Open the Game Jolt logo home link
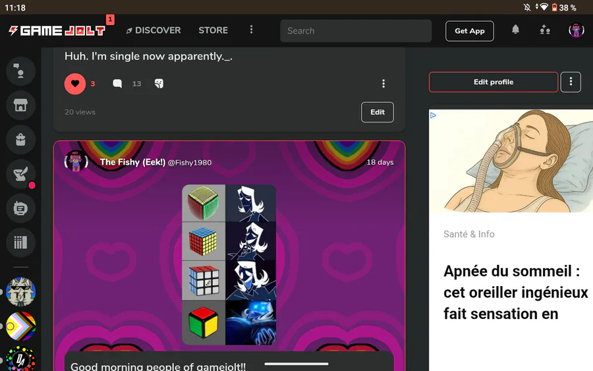This screenshot has height=371, width=593. 57,30
